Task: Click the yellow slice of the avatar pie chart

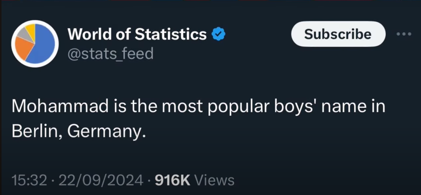Action: tap(30, 30)
